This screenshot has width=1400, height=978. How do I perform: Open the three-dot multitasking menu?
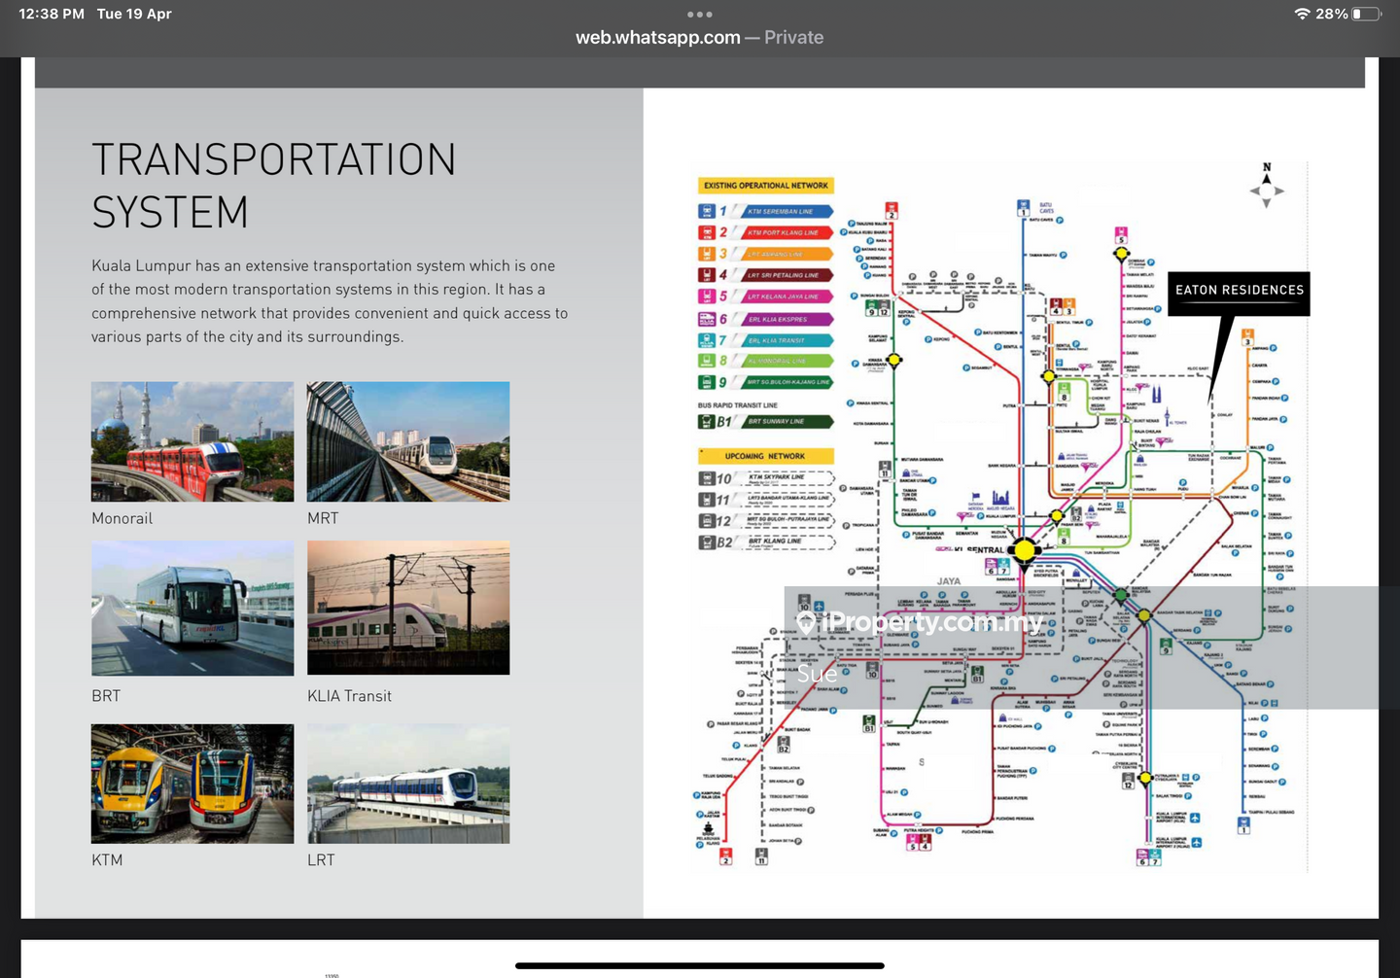click(x=699, y=15)
